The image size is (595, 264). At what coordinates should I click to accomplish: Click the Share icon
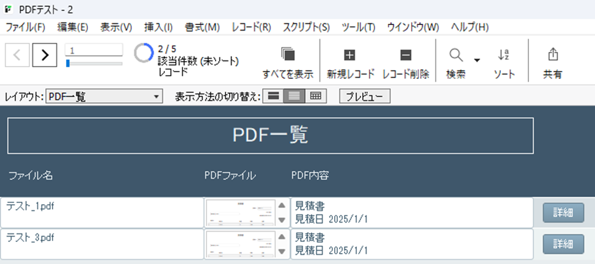(553, 55)
